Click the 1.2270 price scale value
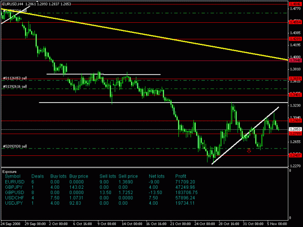The height and width of the screenshot is (227, 303). pyautogui.click(x=295, y=166)
